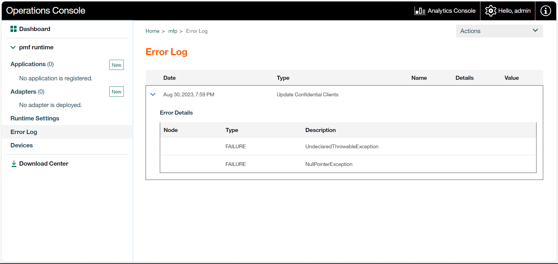Click the Description column header

tap(320, 130)
